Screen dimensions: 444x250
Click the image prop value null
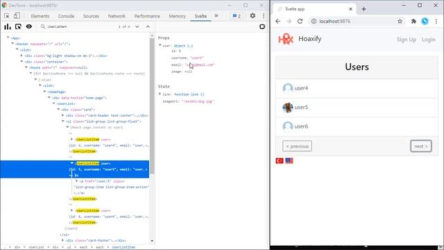coord(188,72)
